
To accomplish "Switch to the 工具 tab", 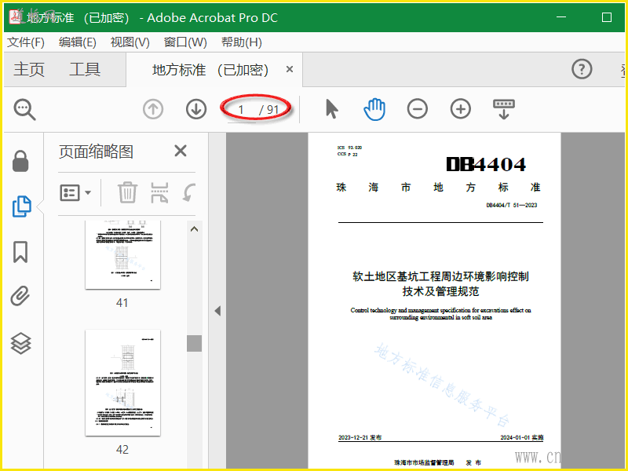I will (x=85, y=69).
